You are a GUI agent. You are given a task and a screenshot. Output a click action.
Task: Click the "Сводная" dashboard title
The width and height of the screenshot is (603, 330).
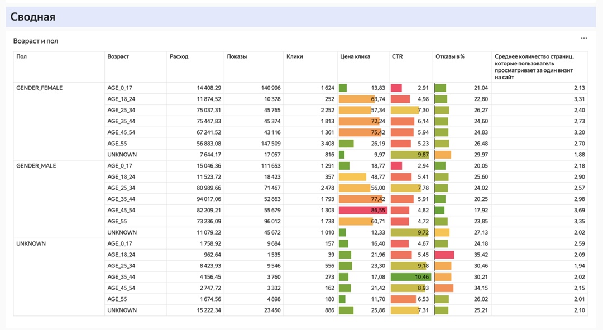(x=33, y=17)
